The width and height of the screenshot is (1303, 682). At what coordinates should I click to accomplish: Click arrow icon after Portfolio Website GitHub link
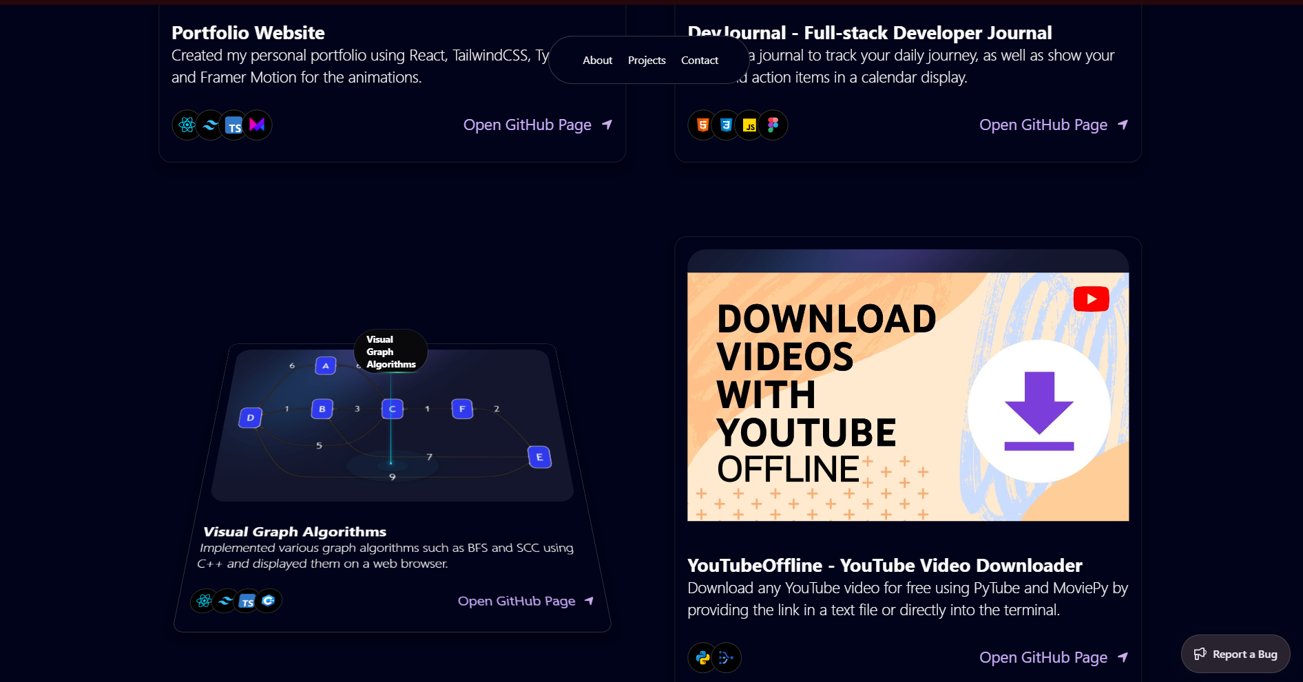tap(607, 125)
